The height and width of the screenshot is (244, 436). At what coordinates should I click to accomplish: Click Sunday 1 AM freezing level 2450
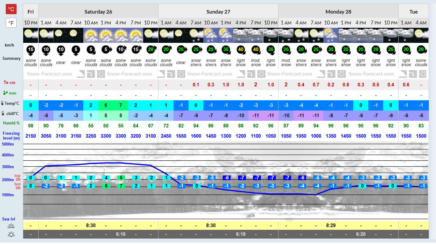tap(166, 136)
